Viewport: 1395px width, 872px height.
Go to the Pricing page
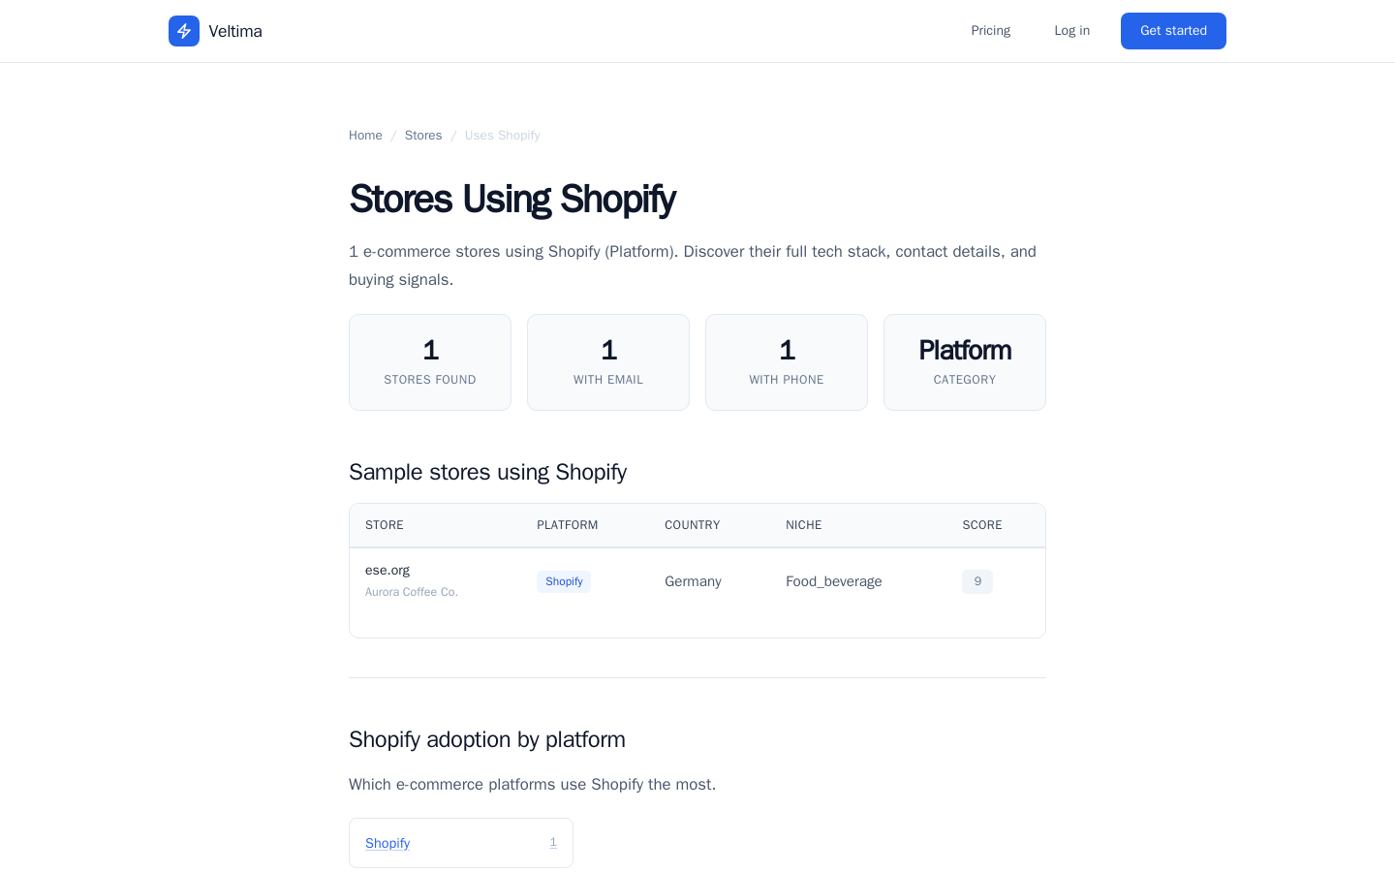[x=990, y=31]
